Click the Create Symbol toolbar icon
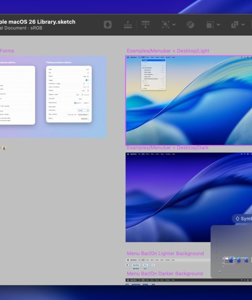Image resolution: width=252 pixels, height=300 pixels. (108, 24)
